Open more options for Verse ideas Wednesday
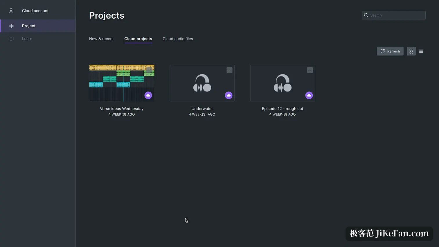The height and width of the screenshot is (247, 439). [x=149, y=70]
